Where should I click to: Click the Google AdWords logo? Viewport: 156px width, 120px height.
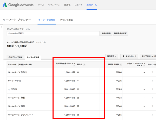pyautogui.click(x=18, y=5)
